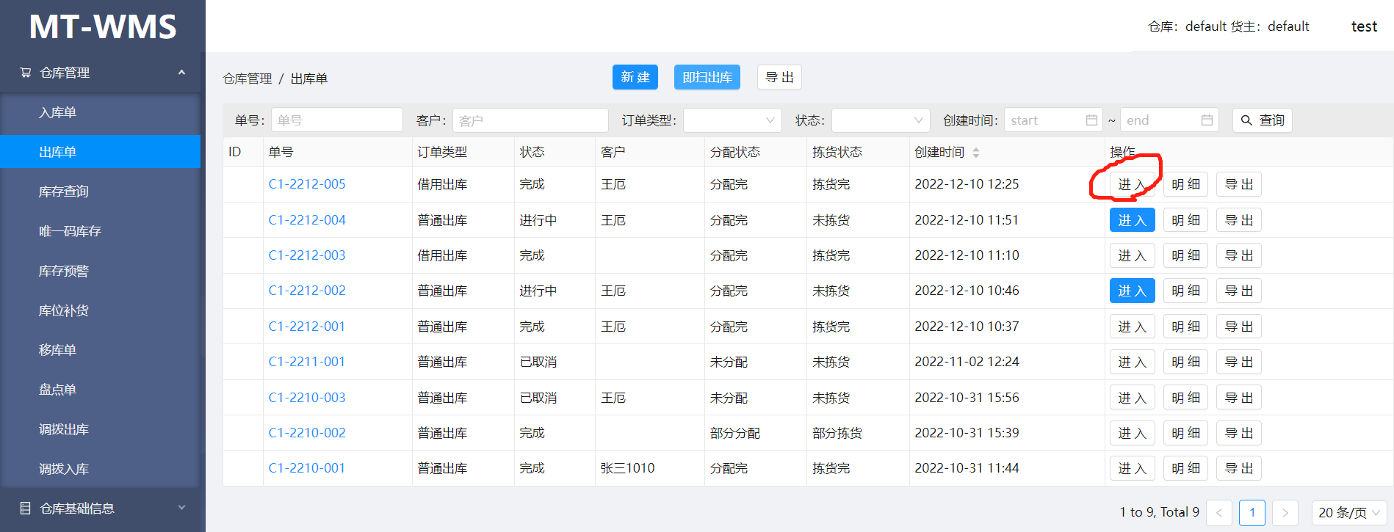This screenshot has width=1394, height=532.
Task: Click the cart icon beside 仓库管理
Action: [x=26, y=73]
